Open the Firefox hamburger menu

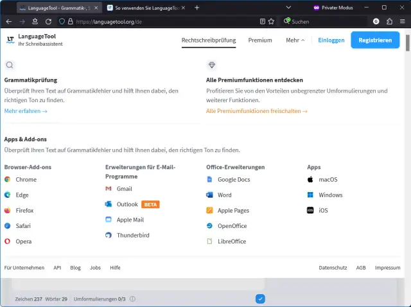pos(403,21)
